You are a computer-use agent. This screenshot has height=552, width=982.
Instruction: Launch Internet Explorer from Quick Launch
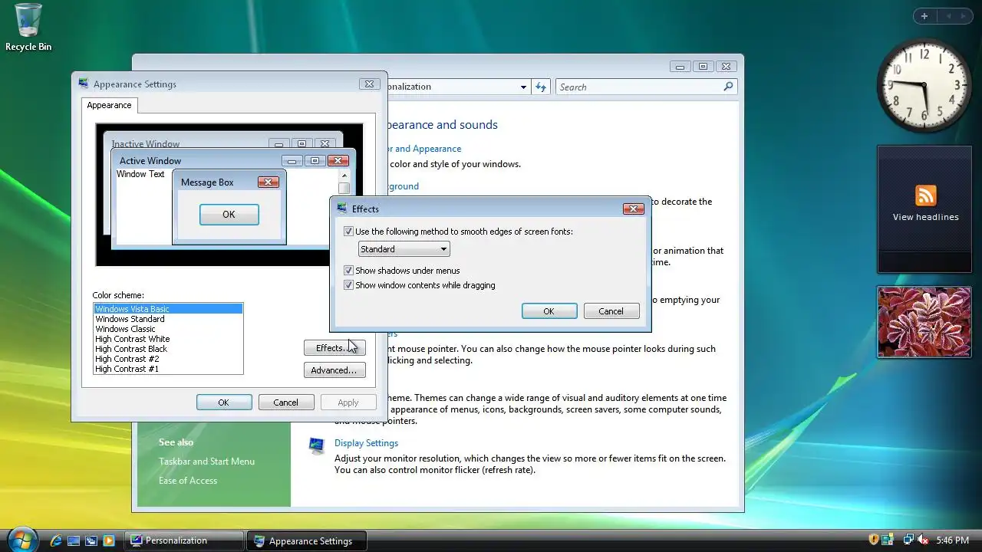pos(56,540)
